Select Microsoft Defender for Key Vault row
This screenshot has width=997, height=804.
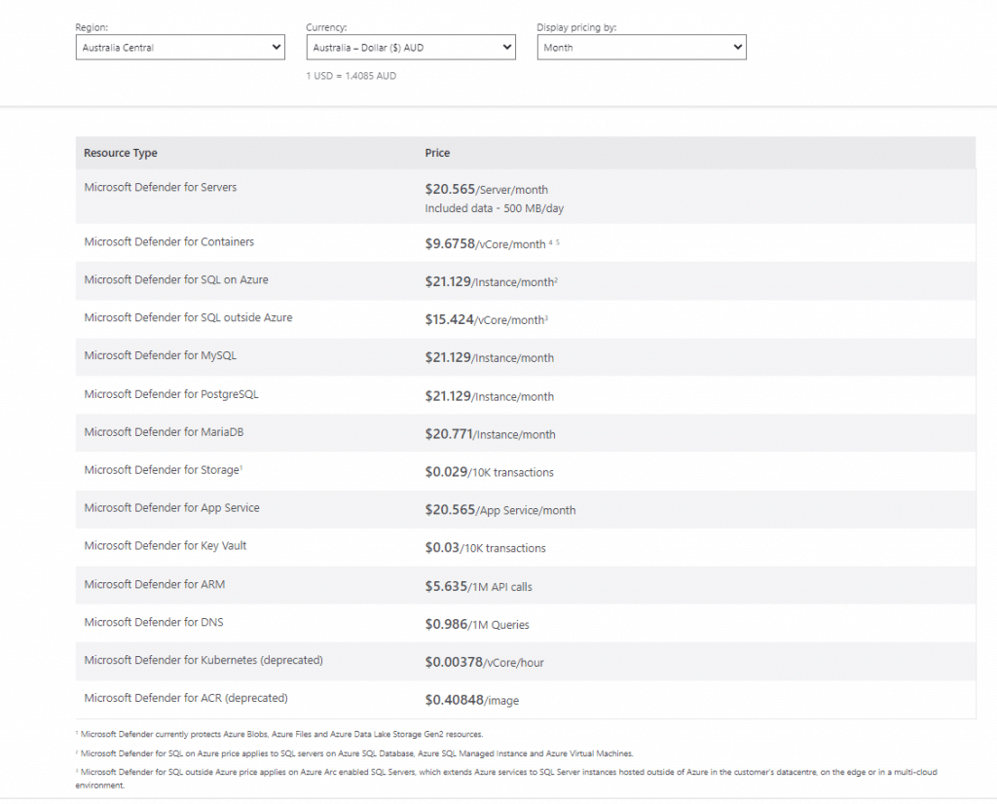[x=166, y=546]
